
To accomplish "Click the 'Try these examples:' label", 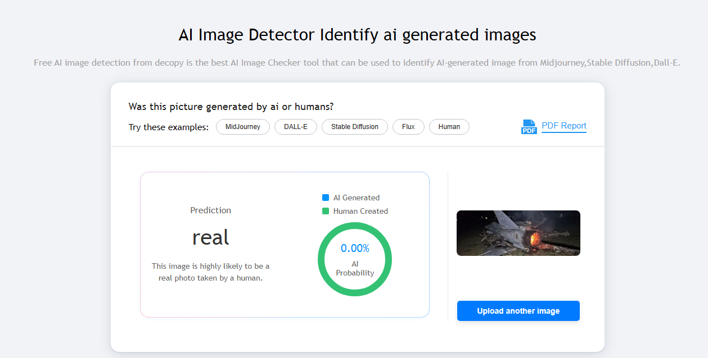I will 169,127.
